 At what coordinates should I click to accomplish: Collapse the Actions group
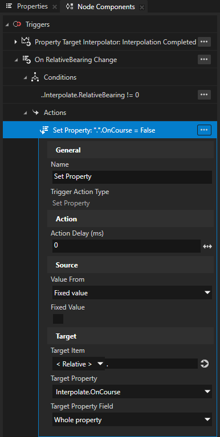[25, 113]
